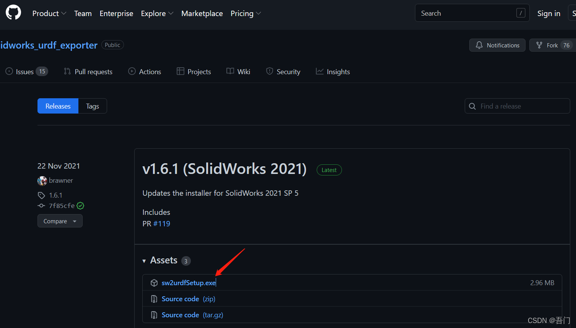Expand the Product menu
Screen dimensions: 576x328
(x=49, y=13)
